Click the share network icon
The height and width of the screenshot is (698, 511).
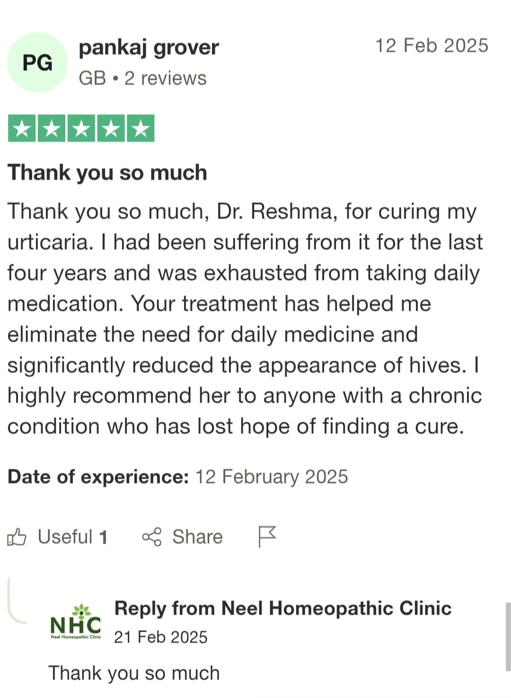152,537
